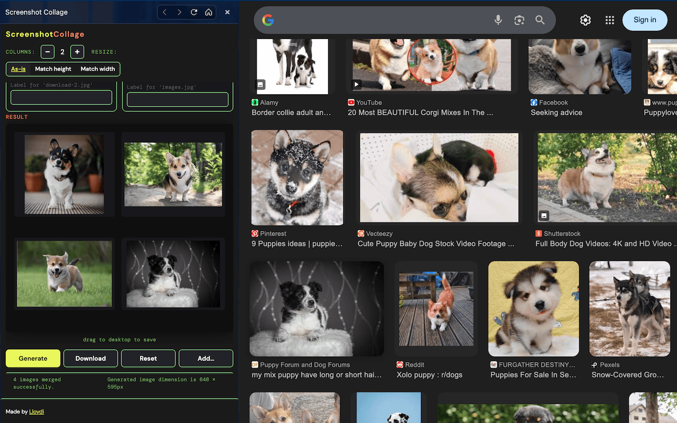
Task: Open the Google apps grid
Action: tap(610, 20)
